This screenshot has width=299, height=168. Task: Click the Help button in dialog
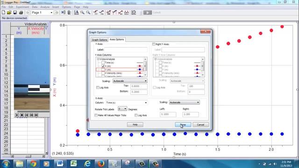click(x=135, y=125)
